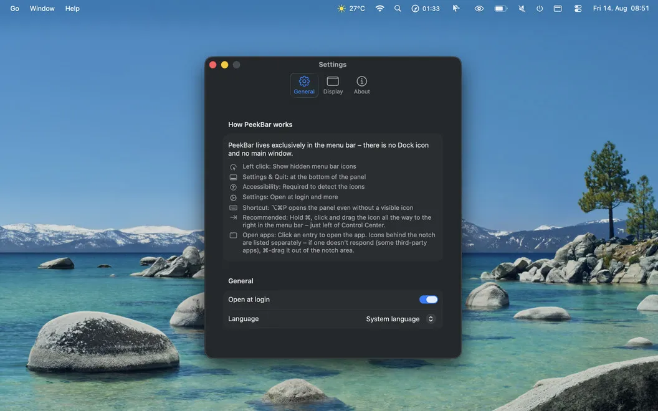The height and width of the screenshot is (411, 658).
Task: Open the Go menu in the menu bar
Action: pos(15,8)
